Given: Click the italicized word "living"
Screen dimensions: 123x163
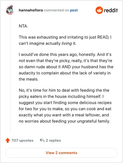Looking at the screenshot, I should [x=66, y=43].
